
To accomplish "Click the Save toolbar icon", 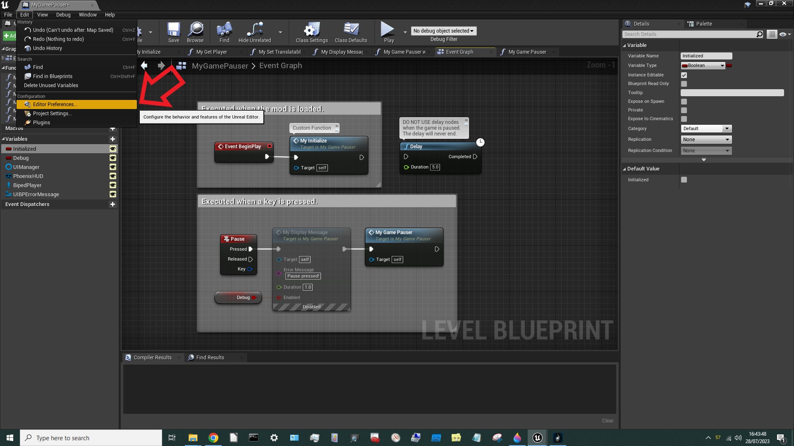I will (173, 32).
